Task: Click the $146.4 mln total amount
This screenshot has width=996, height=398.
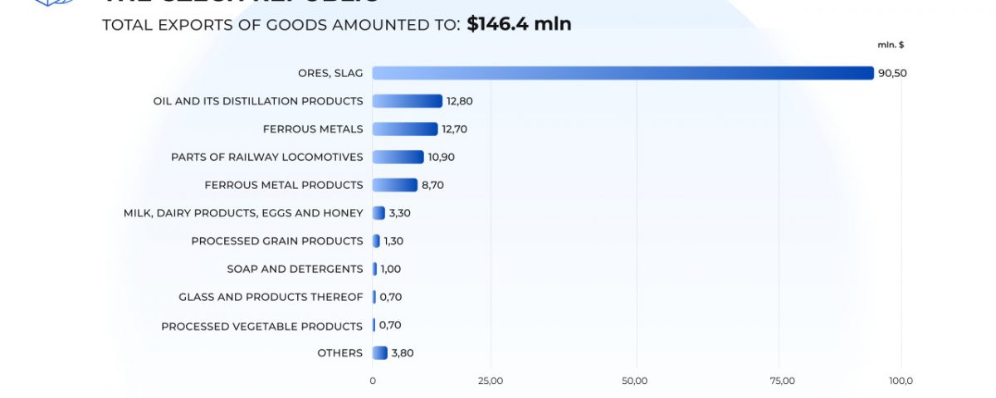Action: point(519,24)
